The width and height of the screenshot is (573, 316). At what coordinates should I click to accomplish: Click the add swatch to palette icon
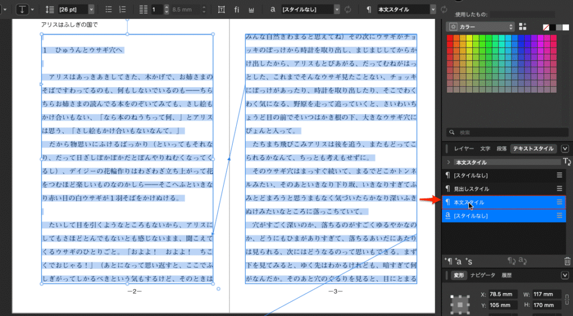(x=523, y=27)
